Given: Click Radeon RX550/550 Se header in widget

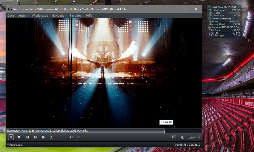Looking at the screenshot, I should pyautogui.click(x=225, y=27).
